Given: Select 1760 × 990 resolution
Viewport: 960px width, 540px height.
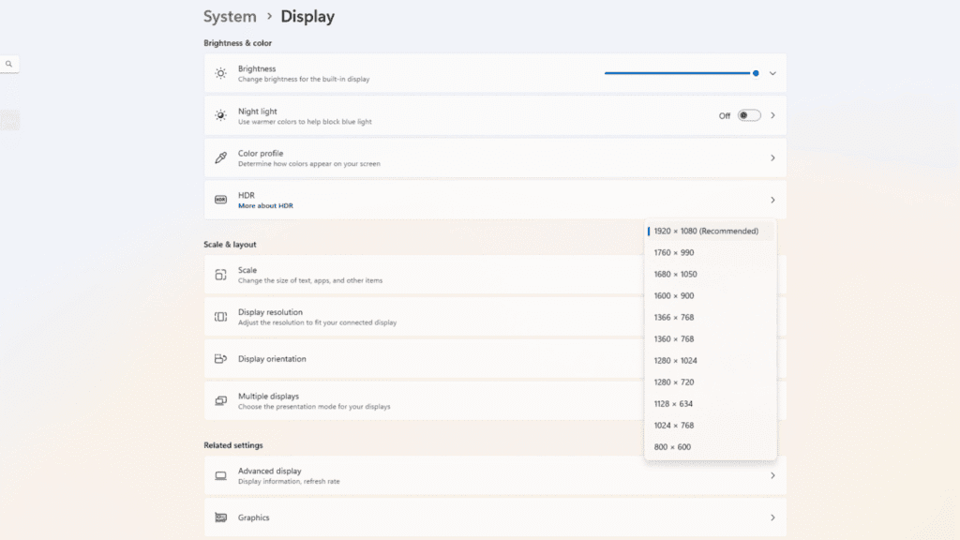Looking at the screenshot, I should pyautogui.click(x=711, y=253).
